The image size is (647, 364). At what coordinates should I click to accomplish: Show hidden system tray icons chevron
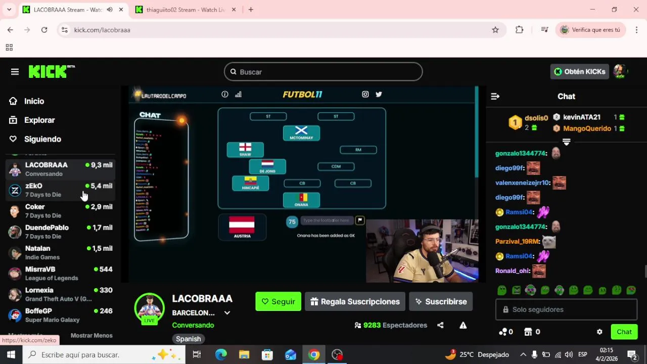[x=523, y=355]
